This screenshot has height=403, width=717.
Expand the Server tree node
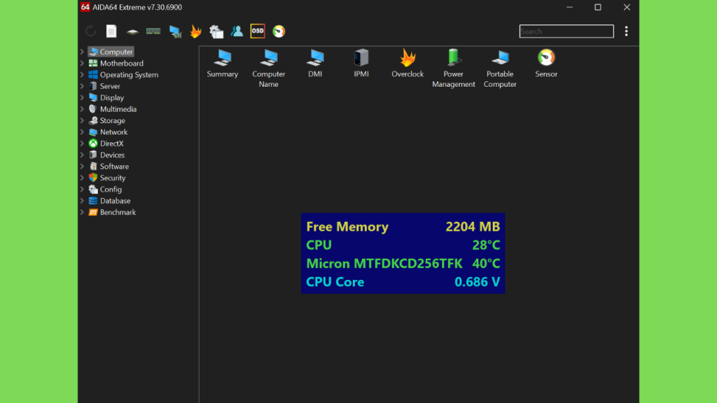point(83,86)
